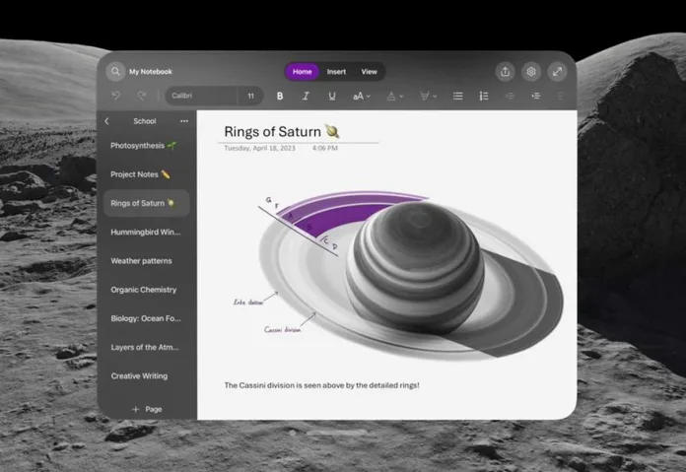Click the Undo arrow icon
The height and width of the screenshot is (472, 686).
[x=116, y=96]
